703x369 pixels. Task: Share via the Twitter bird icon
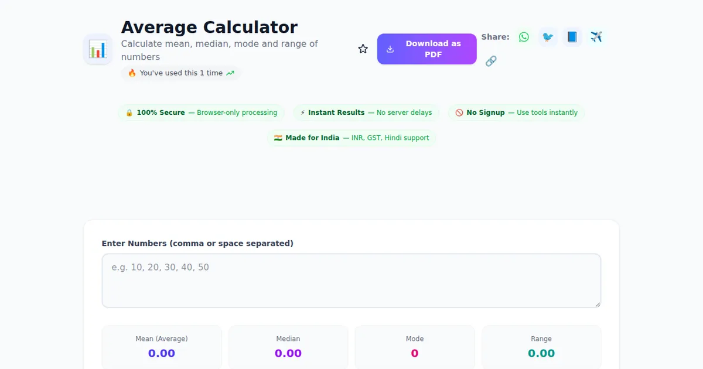click(548, 37)
